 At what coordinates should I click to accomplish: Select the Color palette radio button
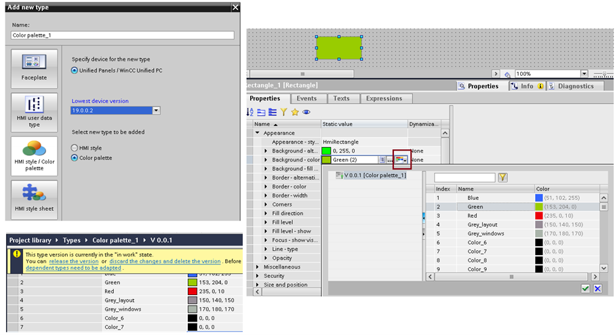pos(75,158)
